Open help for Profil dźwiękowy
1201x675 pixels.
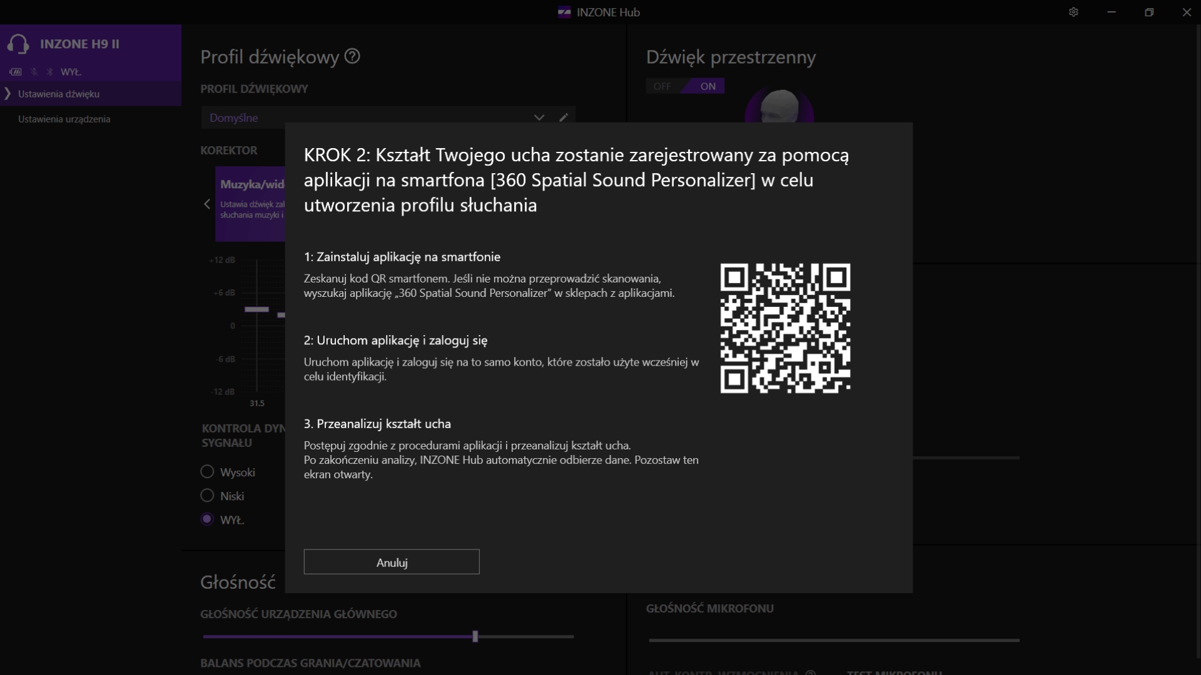352,56
